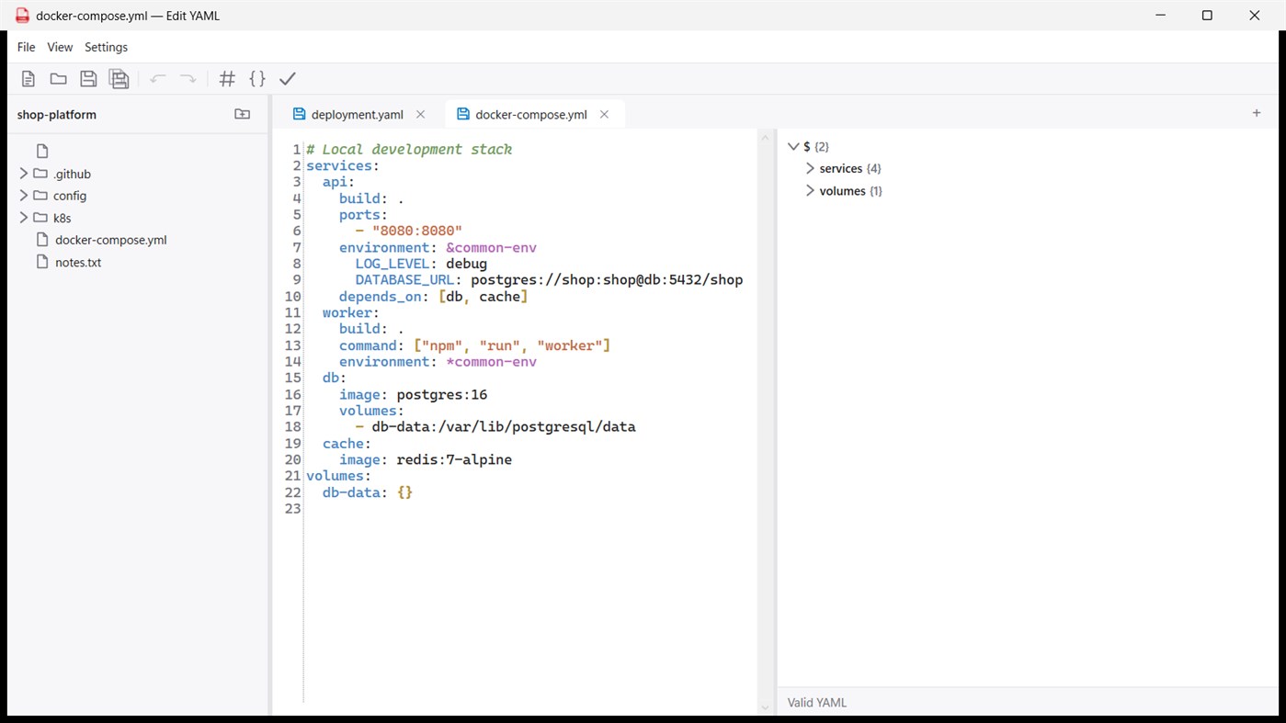Image resolution: width=1286 pixels, height=723 pixels.
Task: Close the docker-compose.yml tab
Action: pyautogui.click(x=604, y=114)
